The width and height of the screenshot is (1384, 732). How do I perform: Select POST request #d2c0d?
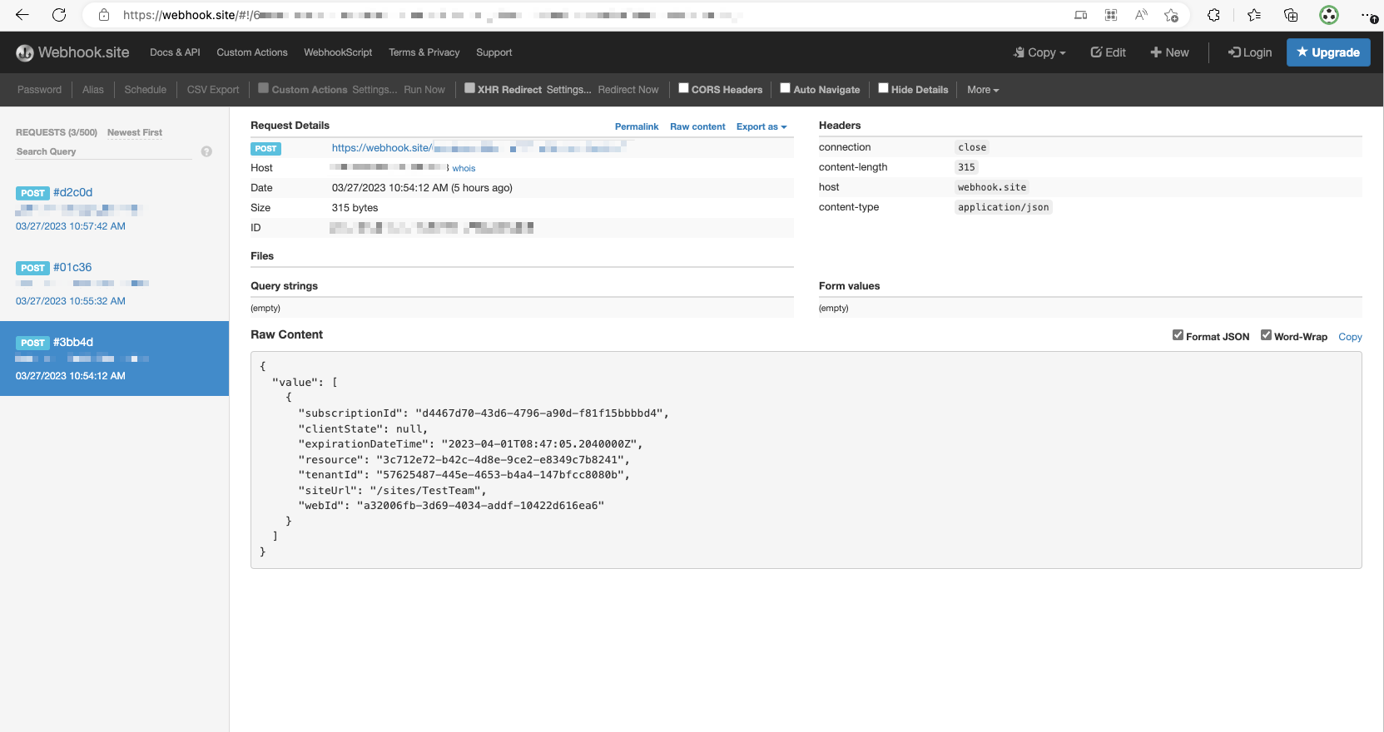114,209
